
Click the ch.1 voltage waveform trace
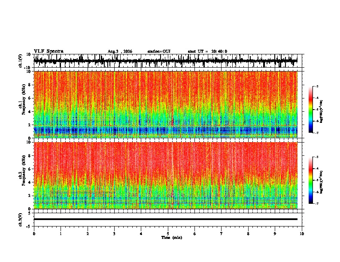pyautogui.click(x=166, y=61)
